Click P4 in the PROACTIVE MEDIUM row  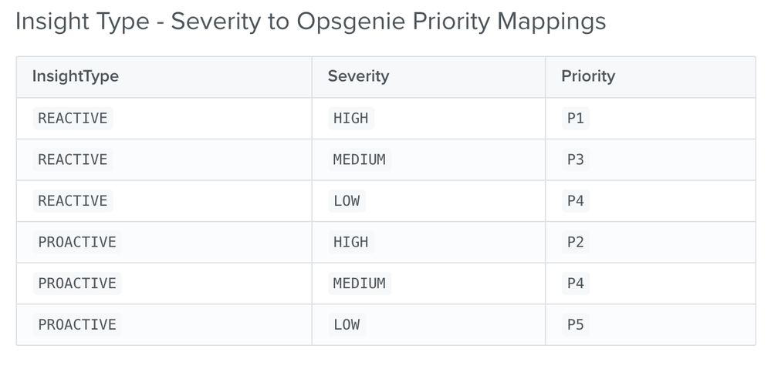pos(575,283)
